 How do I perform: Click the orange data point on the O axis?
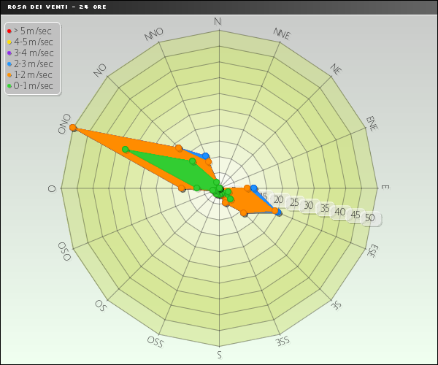pos(182,188)
